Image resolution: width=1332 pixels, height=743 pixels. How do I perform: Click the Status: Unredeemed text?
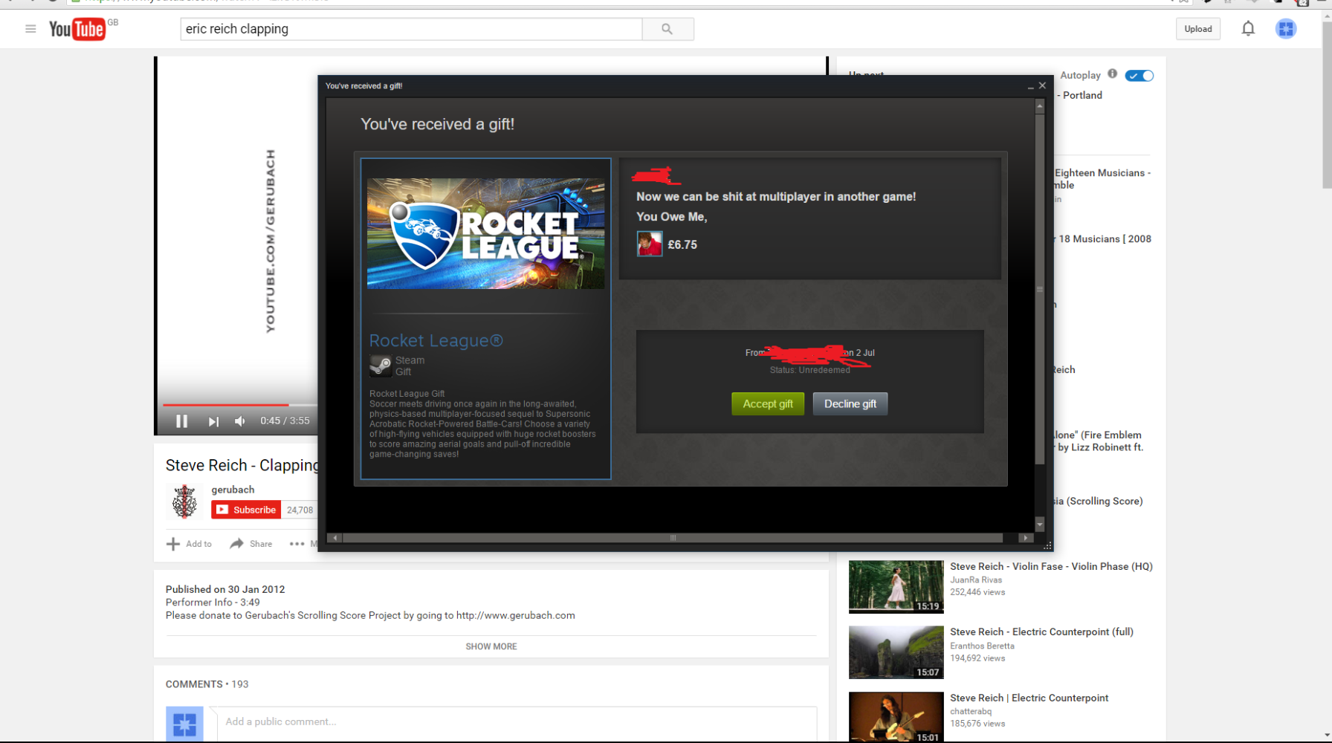point(810,370)
